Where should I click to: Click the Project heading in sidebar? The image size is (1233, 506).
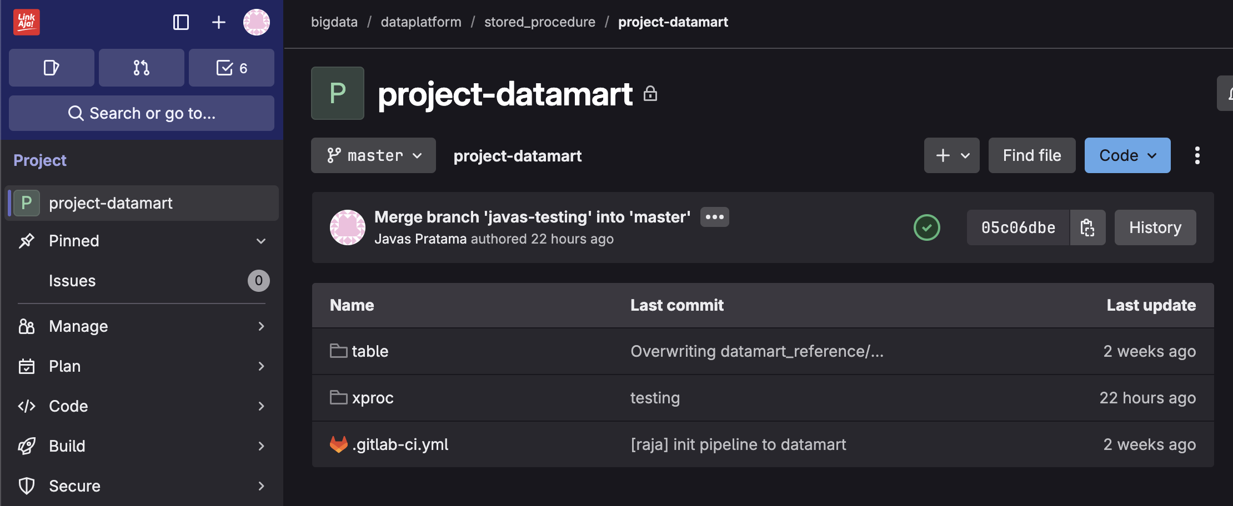point(40,160)
